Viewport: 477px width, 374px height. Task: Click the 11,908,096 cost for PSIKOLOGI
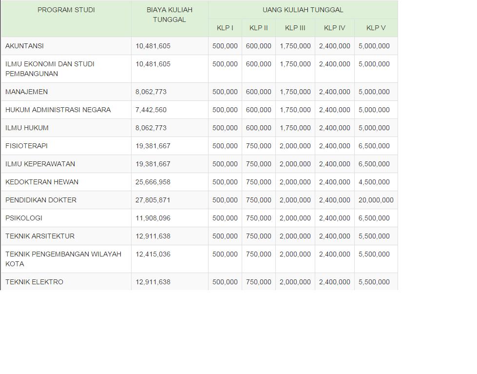[x=153, y=218]
